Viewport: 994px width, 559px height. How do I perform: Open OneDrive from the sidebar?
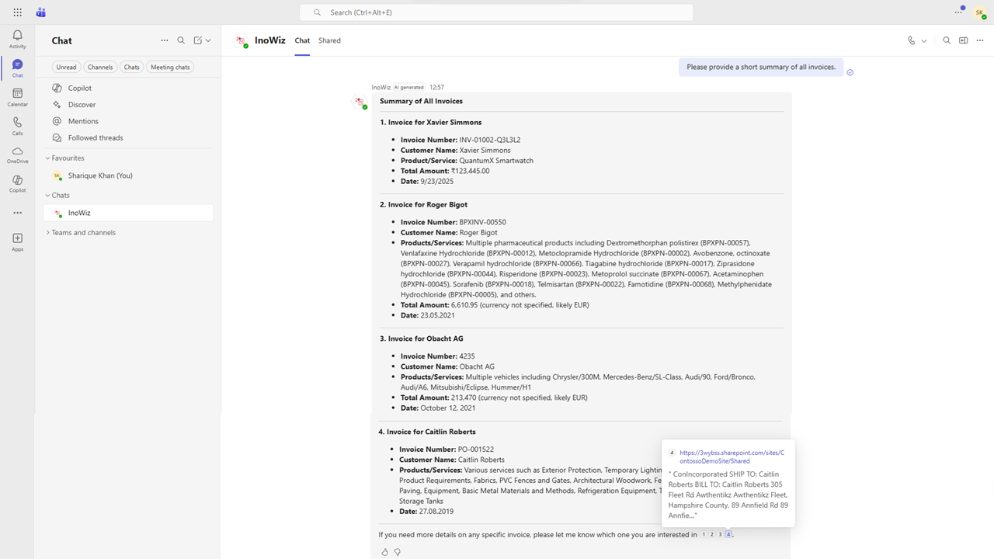[x=17, y=155]
